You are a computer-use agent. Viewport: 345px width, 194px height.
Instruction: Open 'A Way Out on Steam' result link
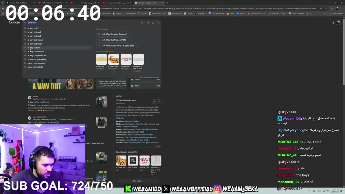tap(39, 102)
